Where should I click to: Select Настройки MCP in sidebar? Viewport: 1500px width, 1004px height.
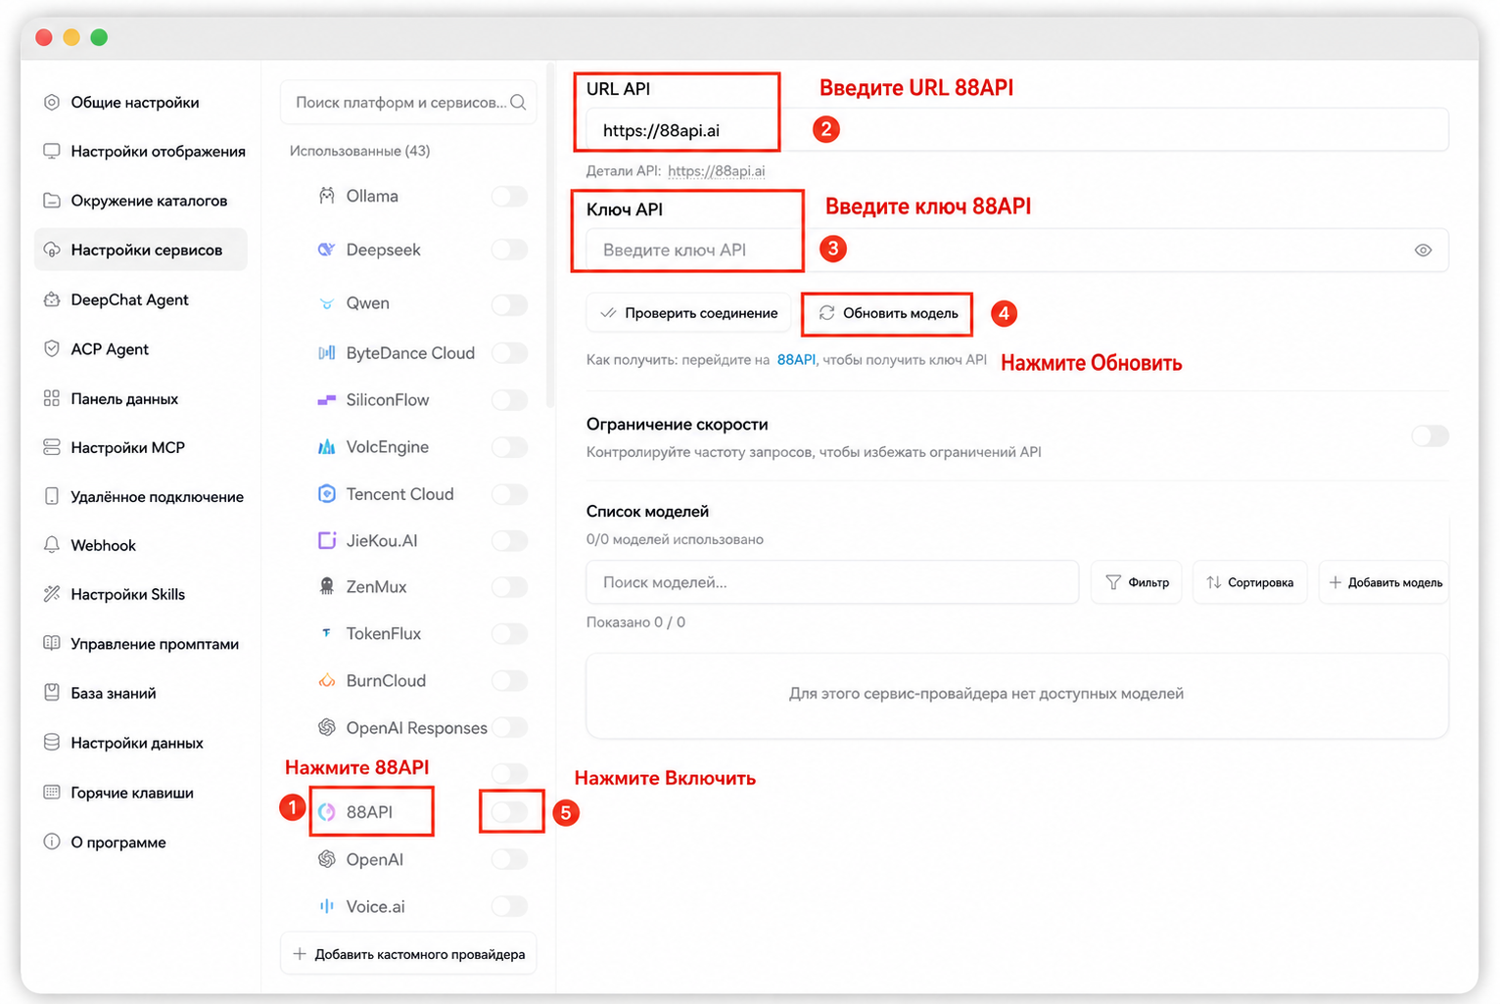pyautogui.click(x=141, y=447)
